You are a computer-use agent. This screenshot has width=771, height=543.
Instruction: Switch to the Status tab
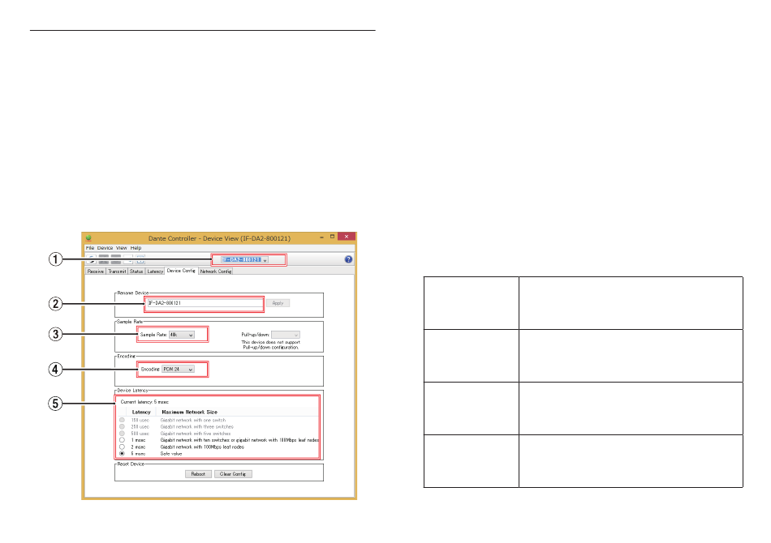pyautogui.click(x=136, y=271)
